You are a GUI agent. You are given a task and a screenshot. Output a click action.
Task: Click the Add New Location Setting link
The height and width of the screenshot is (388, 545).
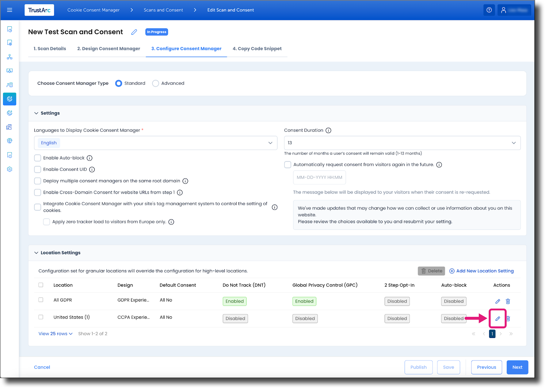(x=481, y=271)
